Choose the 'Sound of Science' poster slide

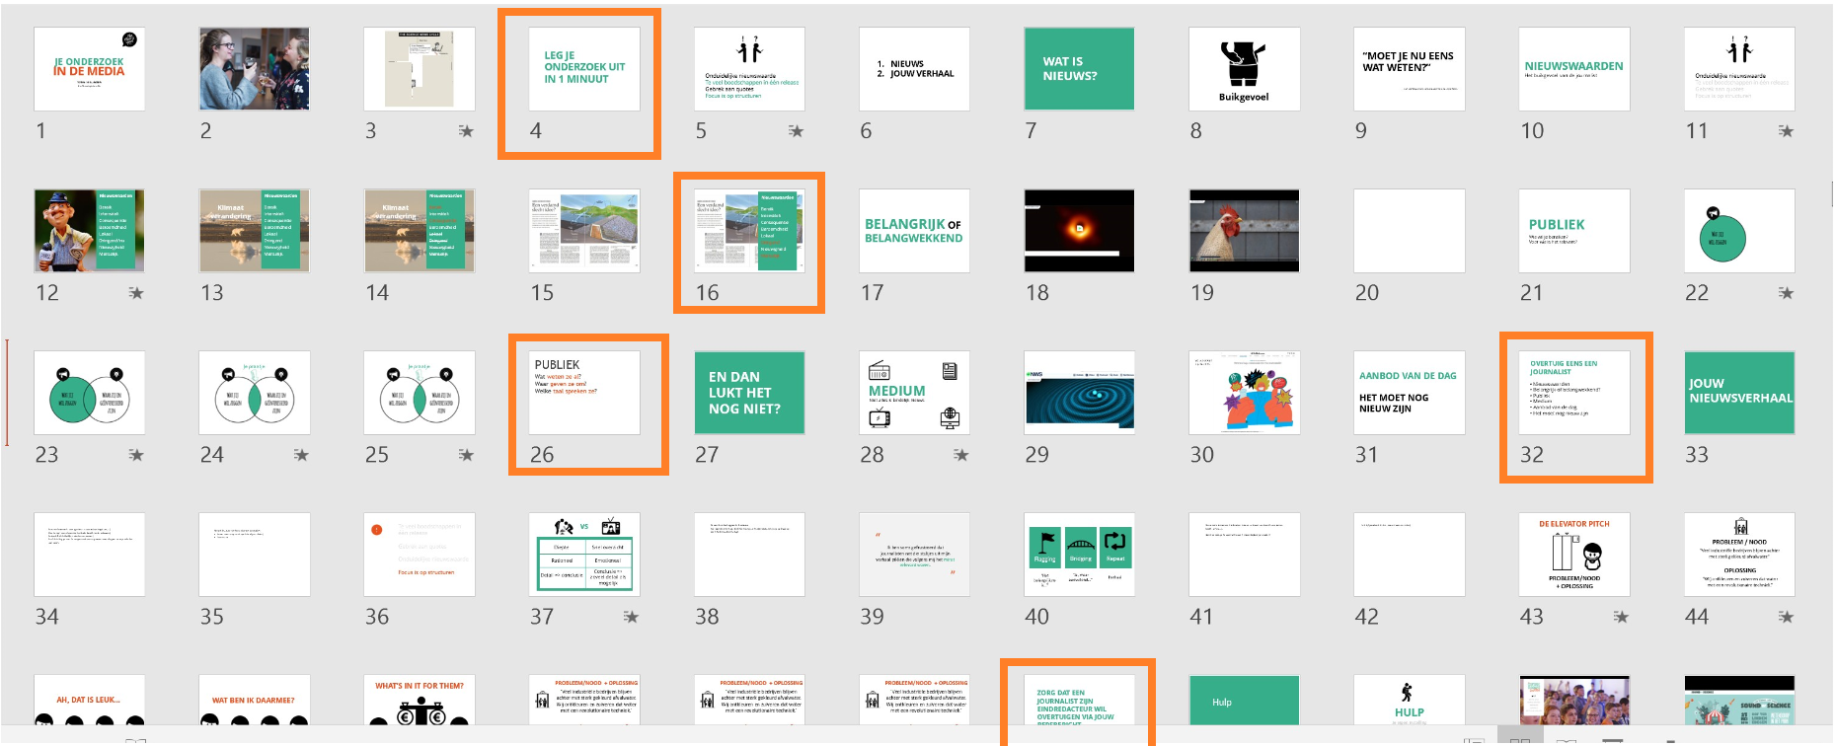1739,701
